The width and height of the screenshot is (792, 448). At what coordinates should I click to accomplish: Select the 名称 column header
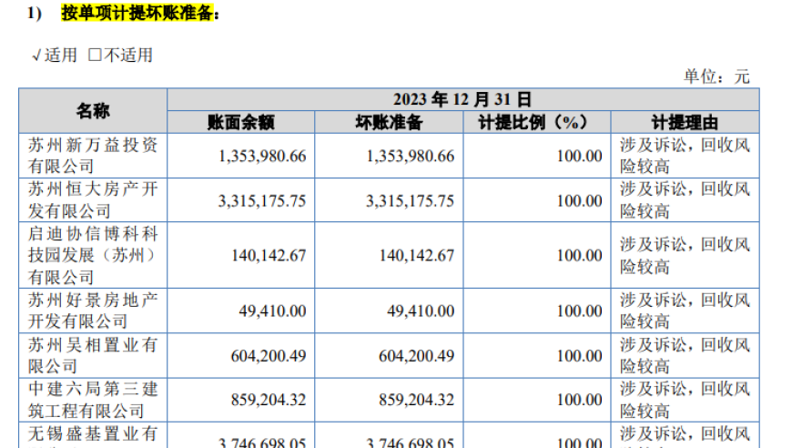[93, 111]
